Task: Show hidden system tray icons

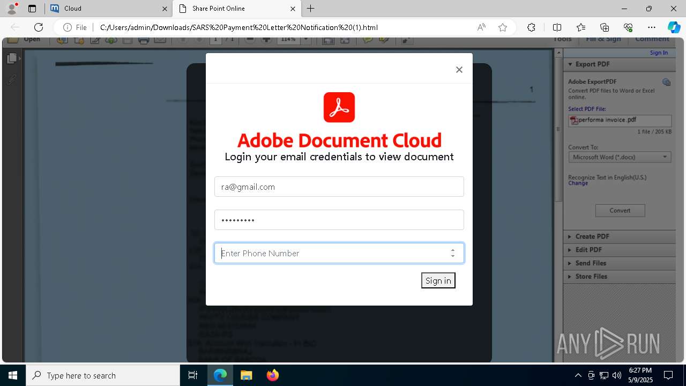Action: coord(578,375)
